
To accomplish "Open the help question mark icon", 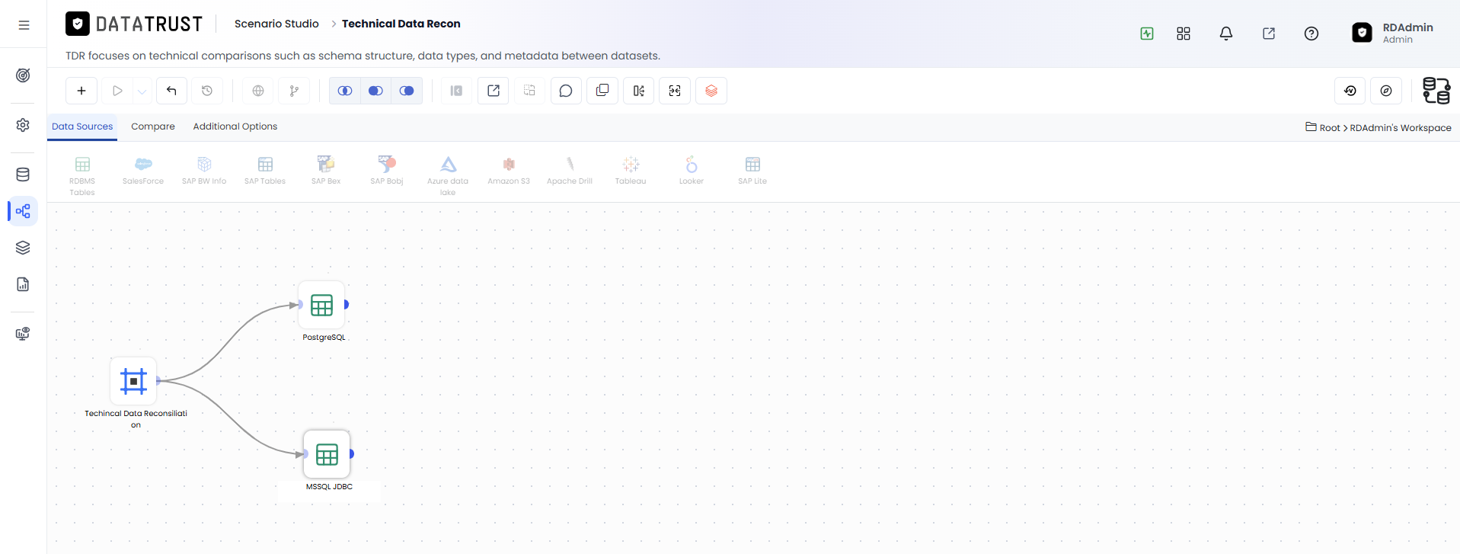I will [x=1311, y=34].
